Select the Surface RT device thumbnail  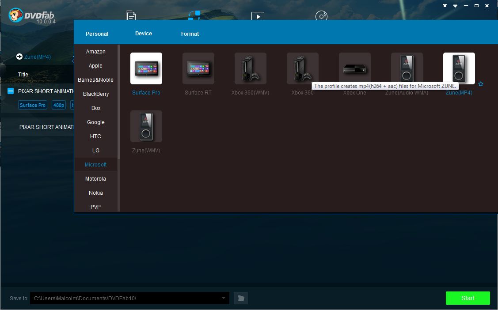[198, 68]
